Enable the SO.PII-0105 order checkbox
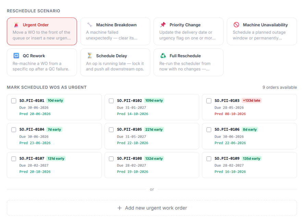Screen dimensions: 307x220 point(111,130)
